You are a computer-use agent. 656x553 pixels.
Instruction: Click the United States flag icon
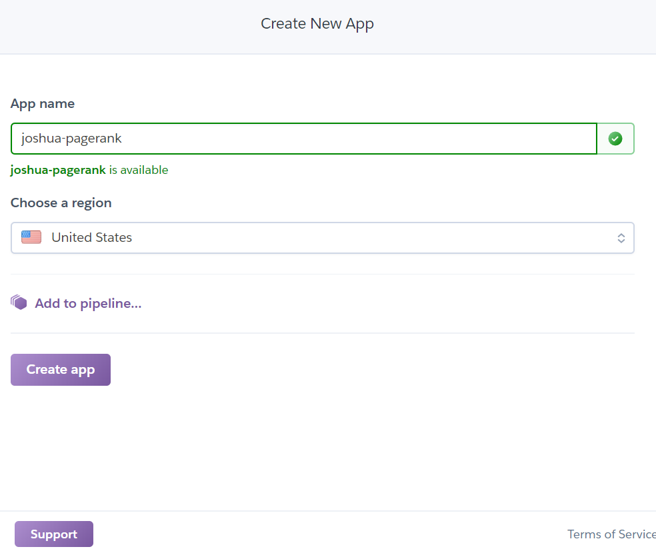(31, 237)
